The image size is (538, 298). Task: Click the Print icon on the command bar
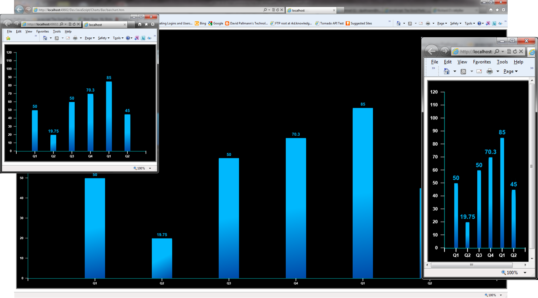75,38
